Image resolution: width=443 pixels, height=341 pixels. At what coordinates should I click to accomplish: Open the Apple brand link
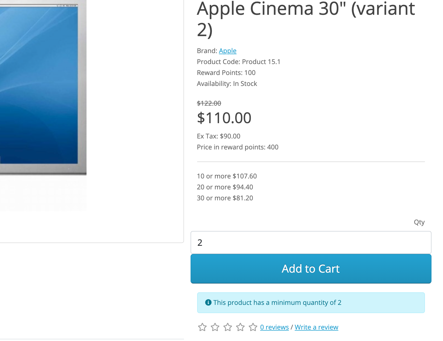(228, 51)
